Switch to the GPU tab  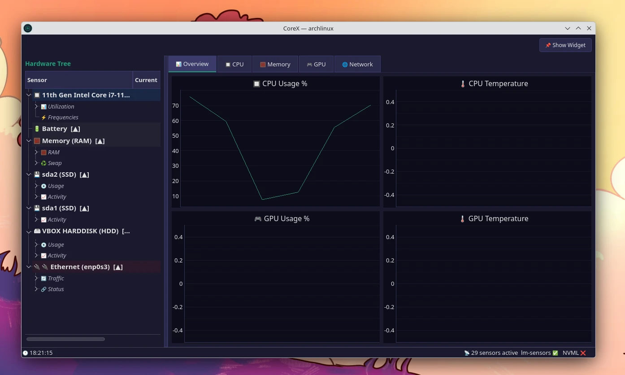316,64
